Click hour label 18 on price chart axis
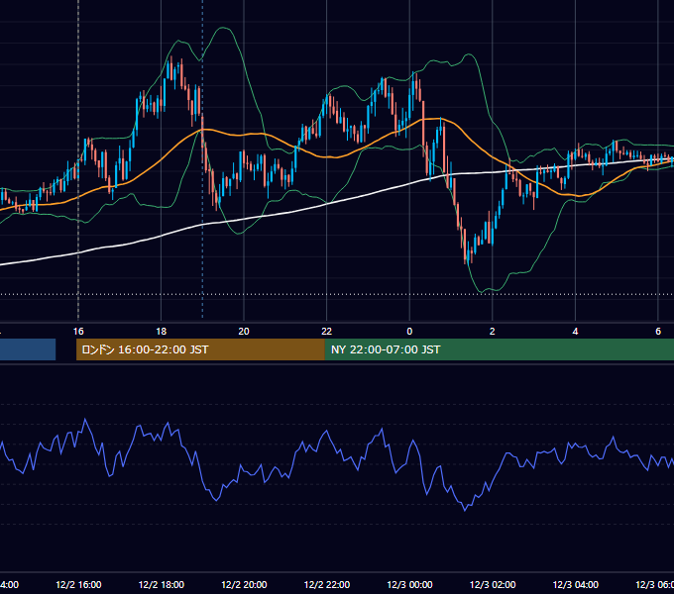Image resolution: width=674 pixels, height=594 pixels. click(162, 332)
